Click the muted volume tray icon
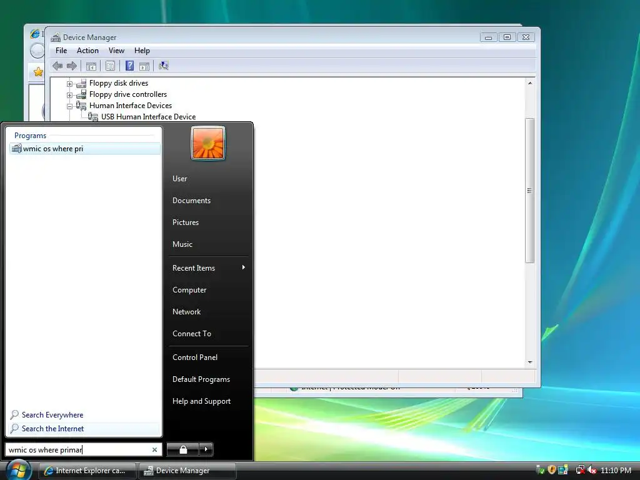Image resolution: width=640 pixels, height=480 pixels. pyautogui.click(x=592, y=470)
